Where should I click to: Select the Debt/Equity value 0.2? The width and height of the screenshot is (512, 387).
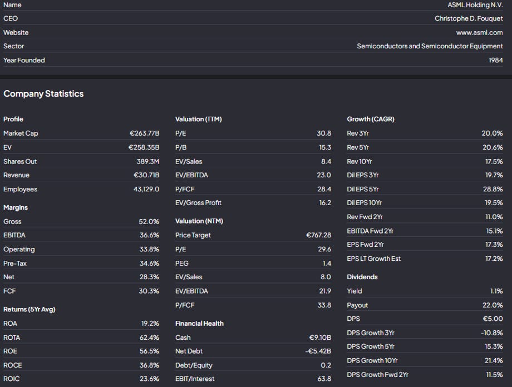[x=326, y=365]
